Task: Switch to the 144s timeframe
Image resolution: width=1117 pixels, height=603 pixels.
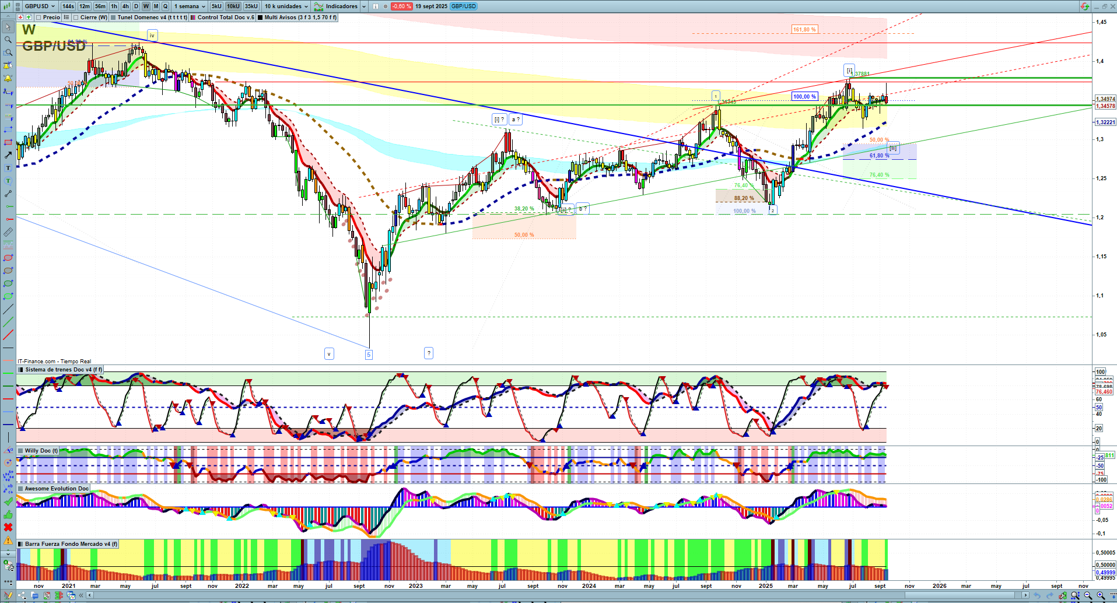Action: [x=68, y=6]
